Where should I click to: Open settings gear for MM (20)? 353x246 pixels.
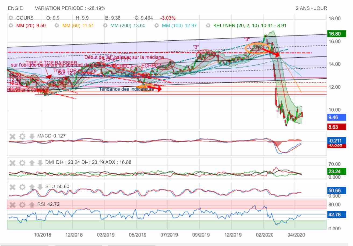[x=11, y=26]
